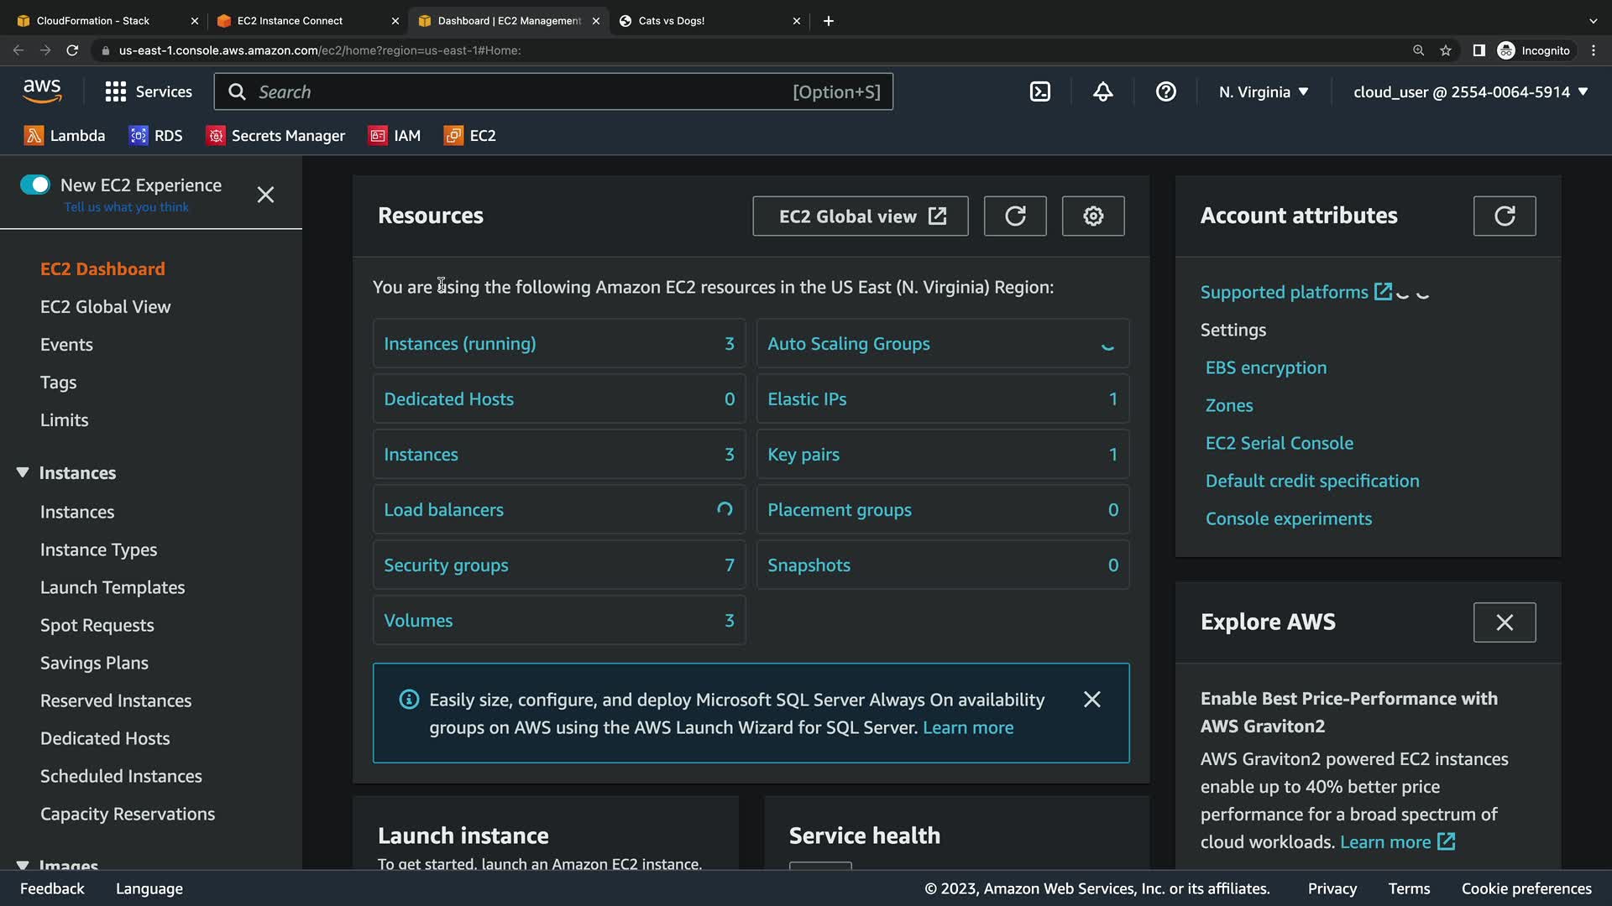This screenshot has width=1612, height=906.
Task: Open the notifications bell
Action: pos(1102,91)
